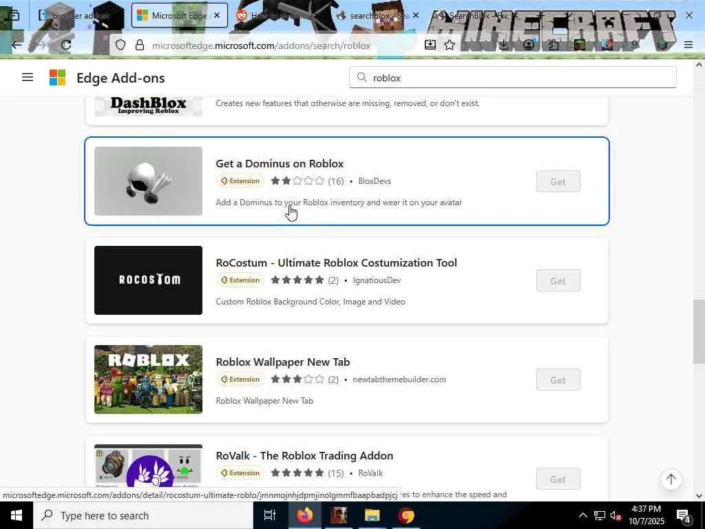Click the Microsoft logo in the header
This screenshot has height=529, width=705.
tap(58, 77)
